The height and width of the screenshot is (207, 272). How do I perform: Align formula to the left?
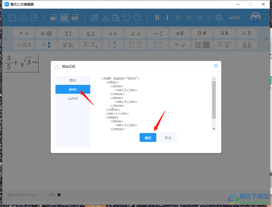[x=178, y=18]
